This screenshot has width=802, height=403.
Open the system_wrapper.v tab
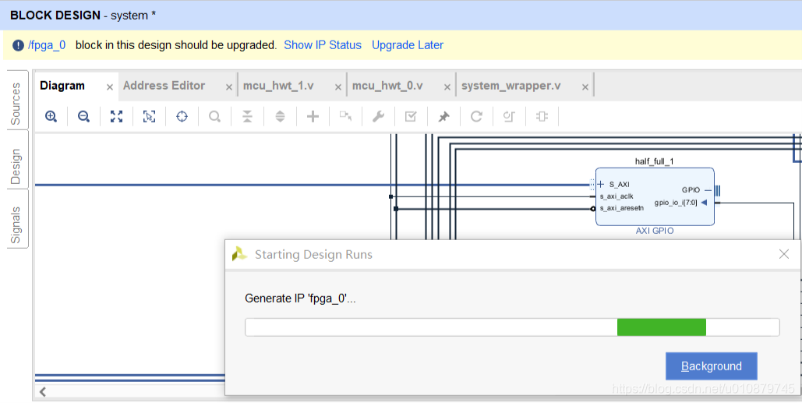pos(511,86)
